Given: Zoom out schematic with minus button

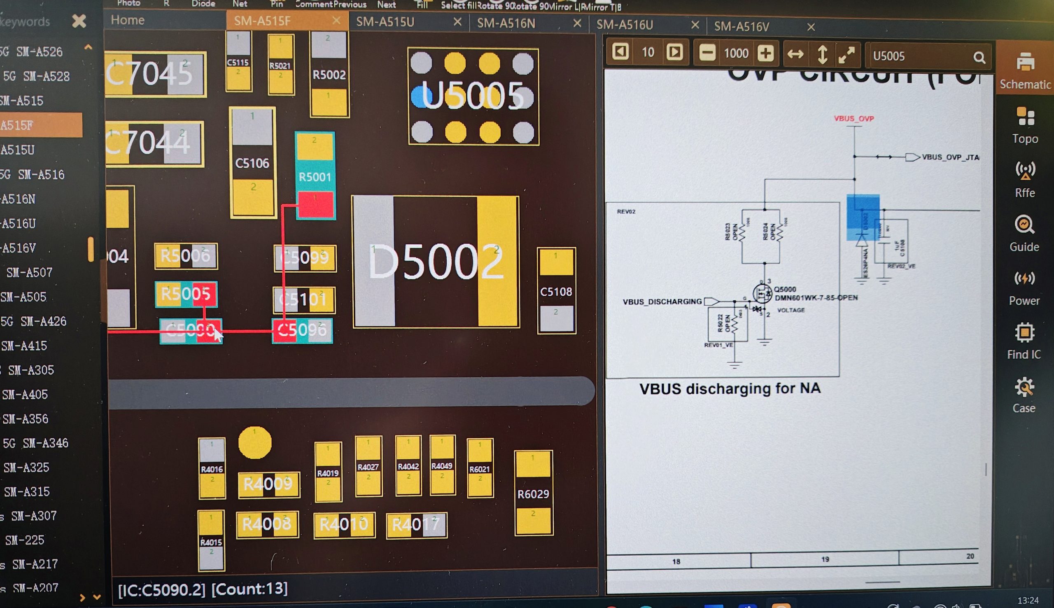Looking at the screenshot, I should (707, 53).
